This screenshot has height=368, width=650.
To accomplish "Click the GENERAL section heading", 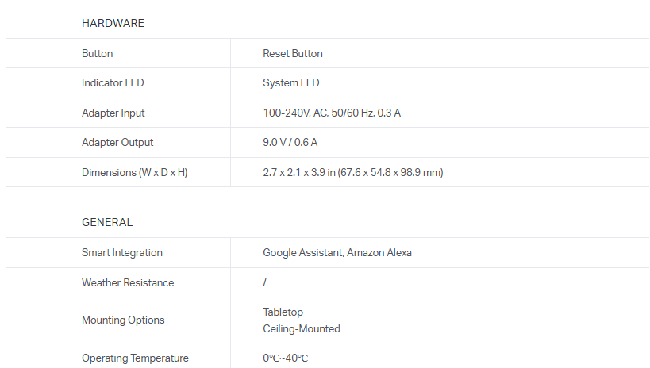I will pos(107,223).
